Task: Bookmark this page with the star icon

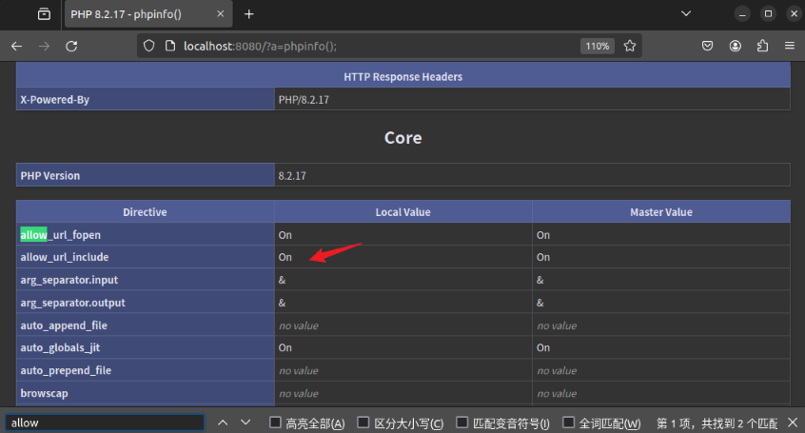Action: (x=629, y=46)
